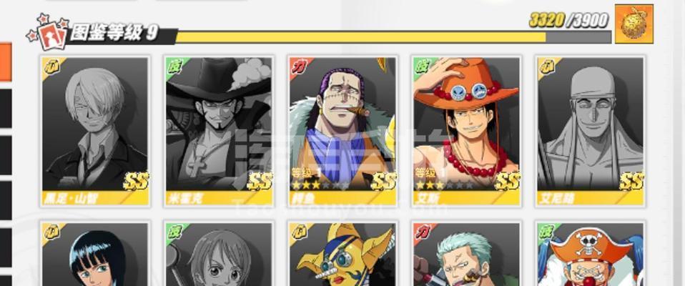
Task: Open the 黑足·山智 character card
Action: coord(95,131)
